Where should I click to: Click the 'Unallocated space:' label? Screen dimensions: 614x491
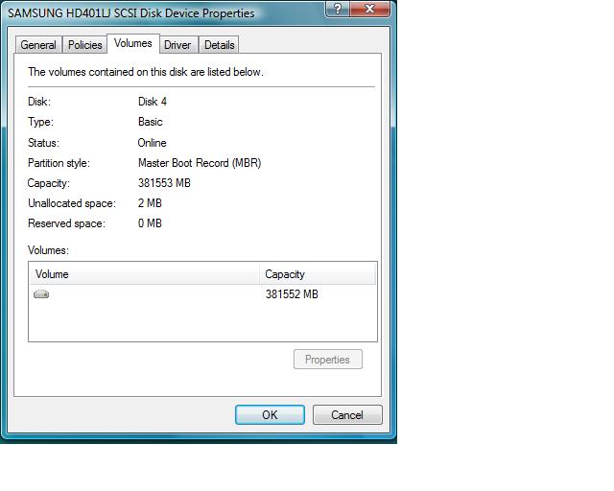pos(72,203)
